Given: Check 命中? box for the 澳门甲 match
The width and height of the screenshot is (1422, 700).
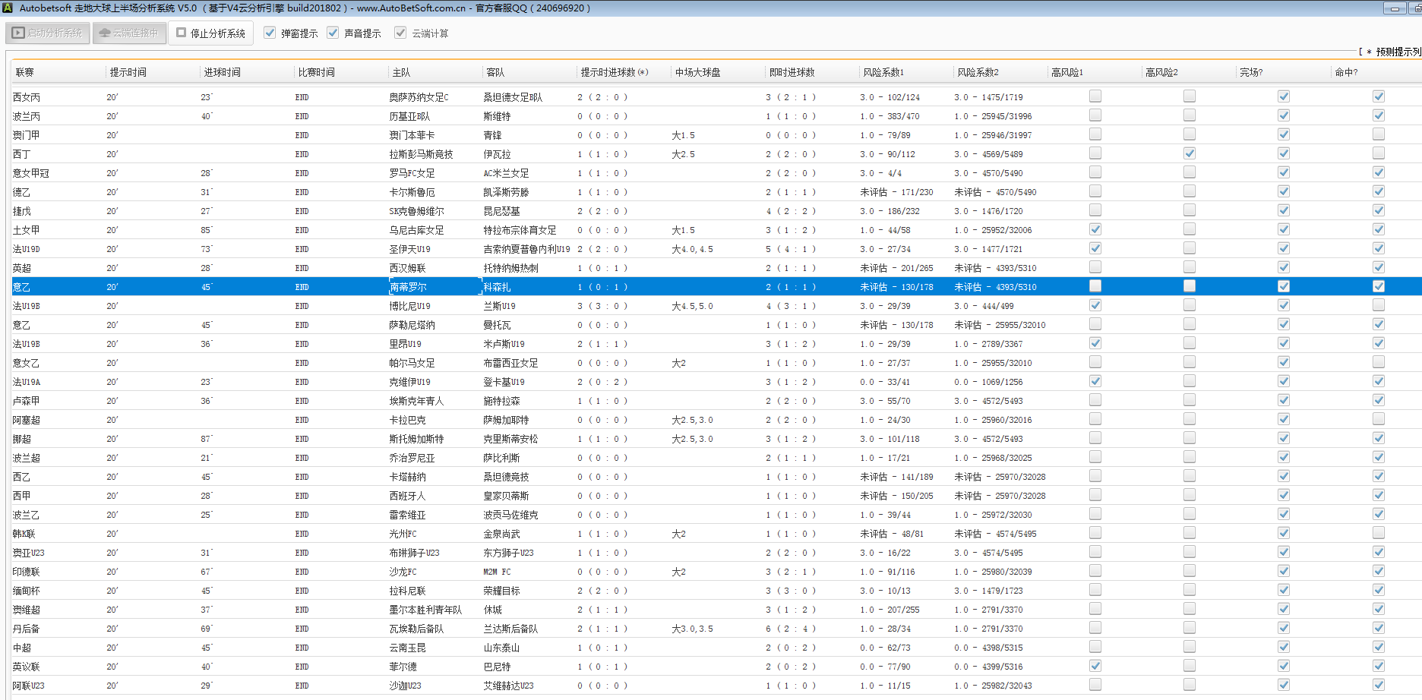Looking at the screenshot, I should point(1379,134).
